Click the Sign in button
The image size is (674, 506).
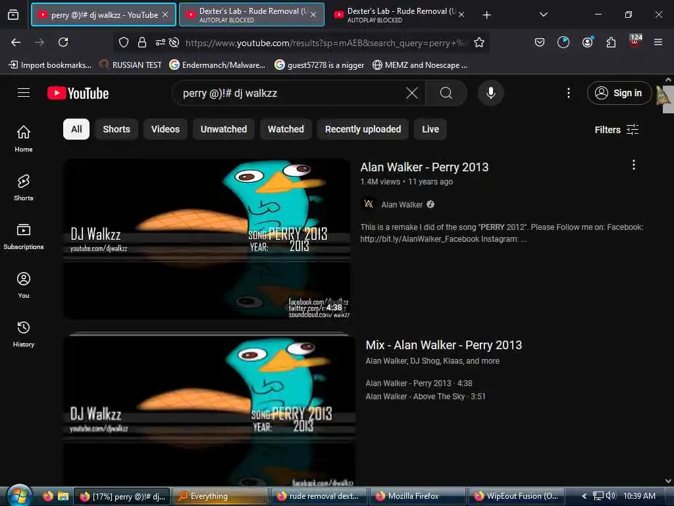point(619,93)
